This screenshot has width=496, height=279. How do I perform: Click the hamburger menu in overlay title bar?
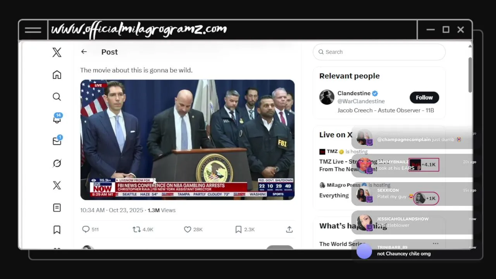point(33,30)
